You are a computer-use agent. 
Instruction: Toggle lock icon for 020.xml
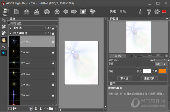click(53, 95)
